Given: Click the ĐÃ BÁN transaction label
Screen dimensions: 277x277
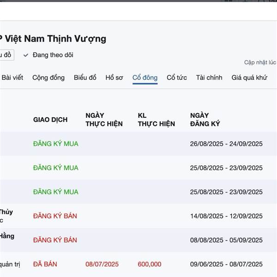Looking at the screenshot, I should (x=45, y=264).
